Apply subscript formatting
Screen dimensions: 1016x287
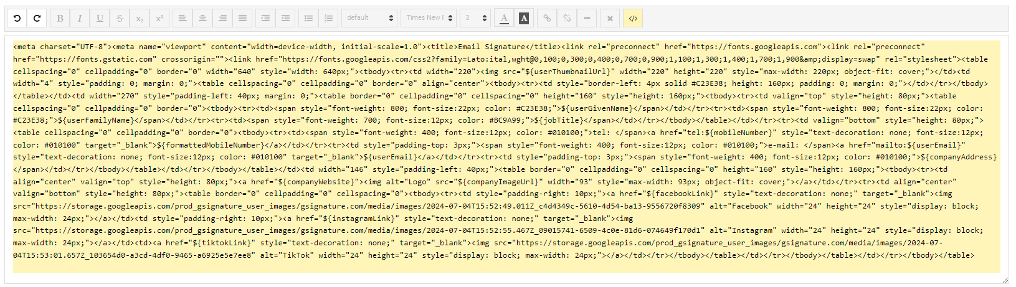click(x=140, y=18)
